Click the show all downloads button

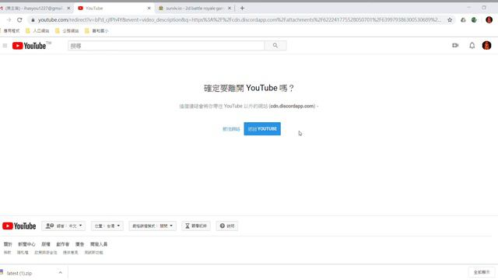[x=482, y=272]
